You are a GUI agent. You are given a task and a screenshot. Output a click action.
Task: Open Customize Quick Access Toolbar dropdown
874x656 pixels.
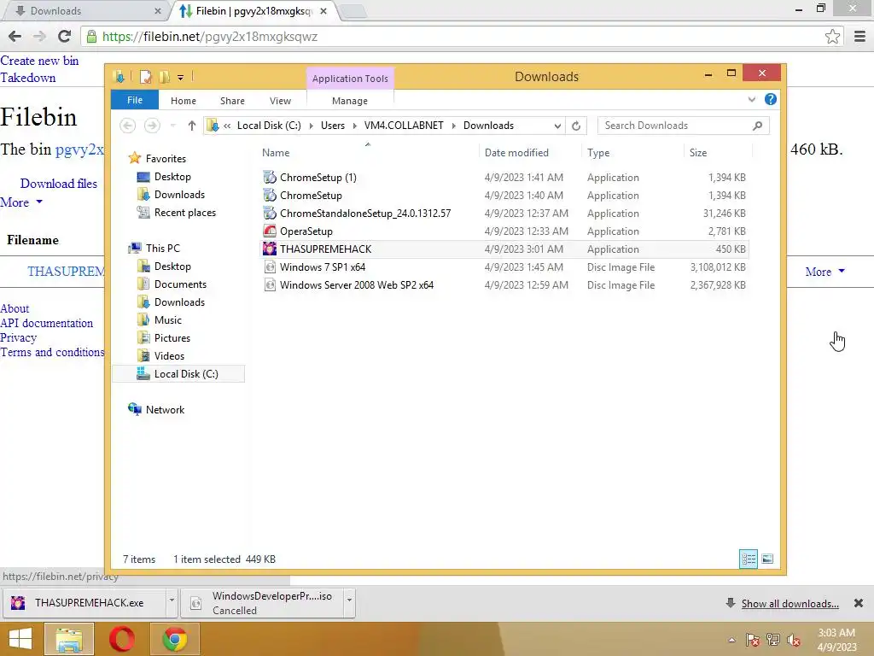(x=181, y=78)
